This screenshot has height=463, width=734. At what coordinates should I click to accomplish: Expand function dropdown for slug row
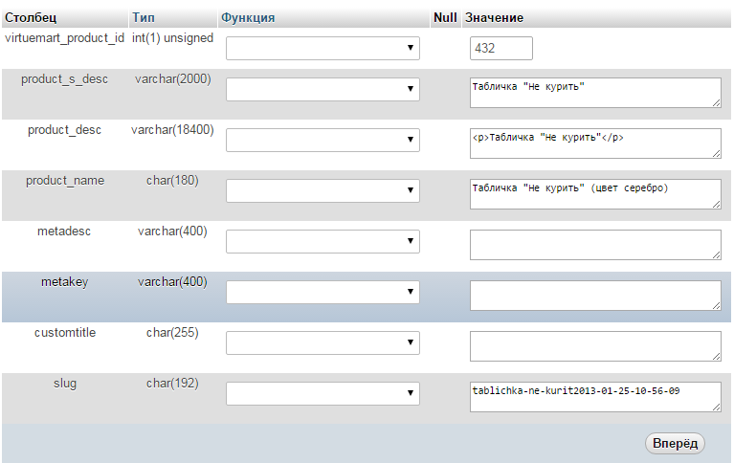[323, 393]
